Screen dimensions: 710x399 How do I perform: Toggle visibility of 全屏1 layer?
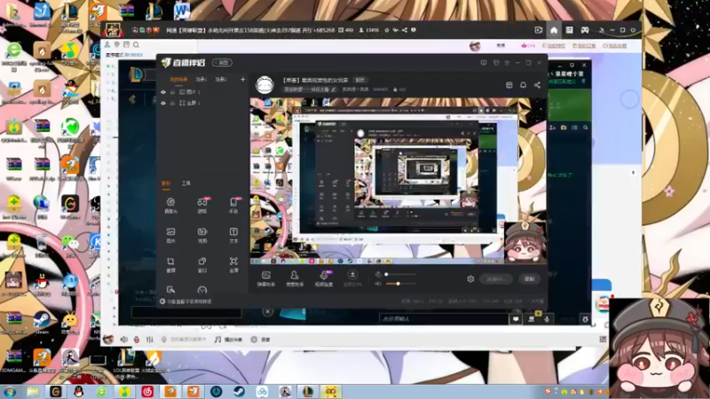click(163, 103)
